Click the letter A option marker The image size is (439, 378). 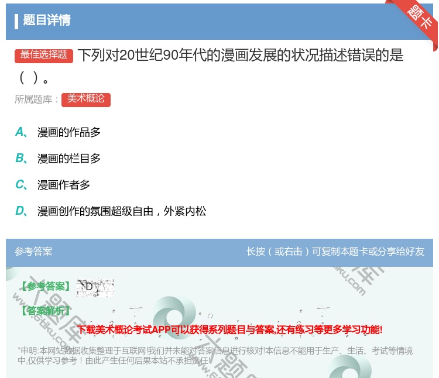[21, 132]
